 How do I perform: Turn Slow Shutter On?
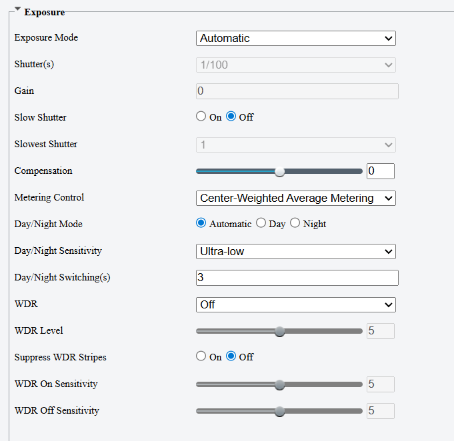coord(201,117)
